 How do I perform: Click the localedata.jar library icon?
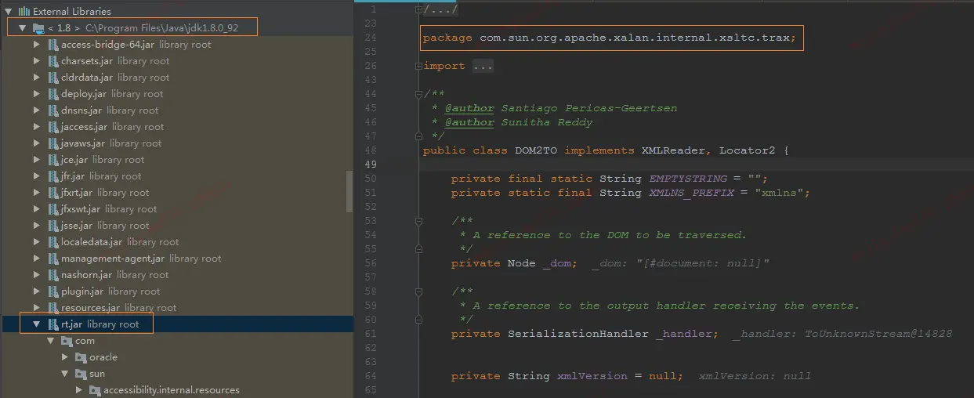(53, 242)
